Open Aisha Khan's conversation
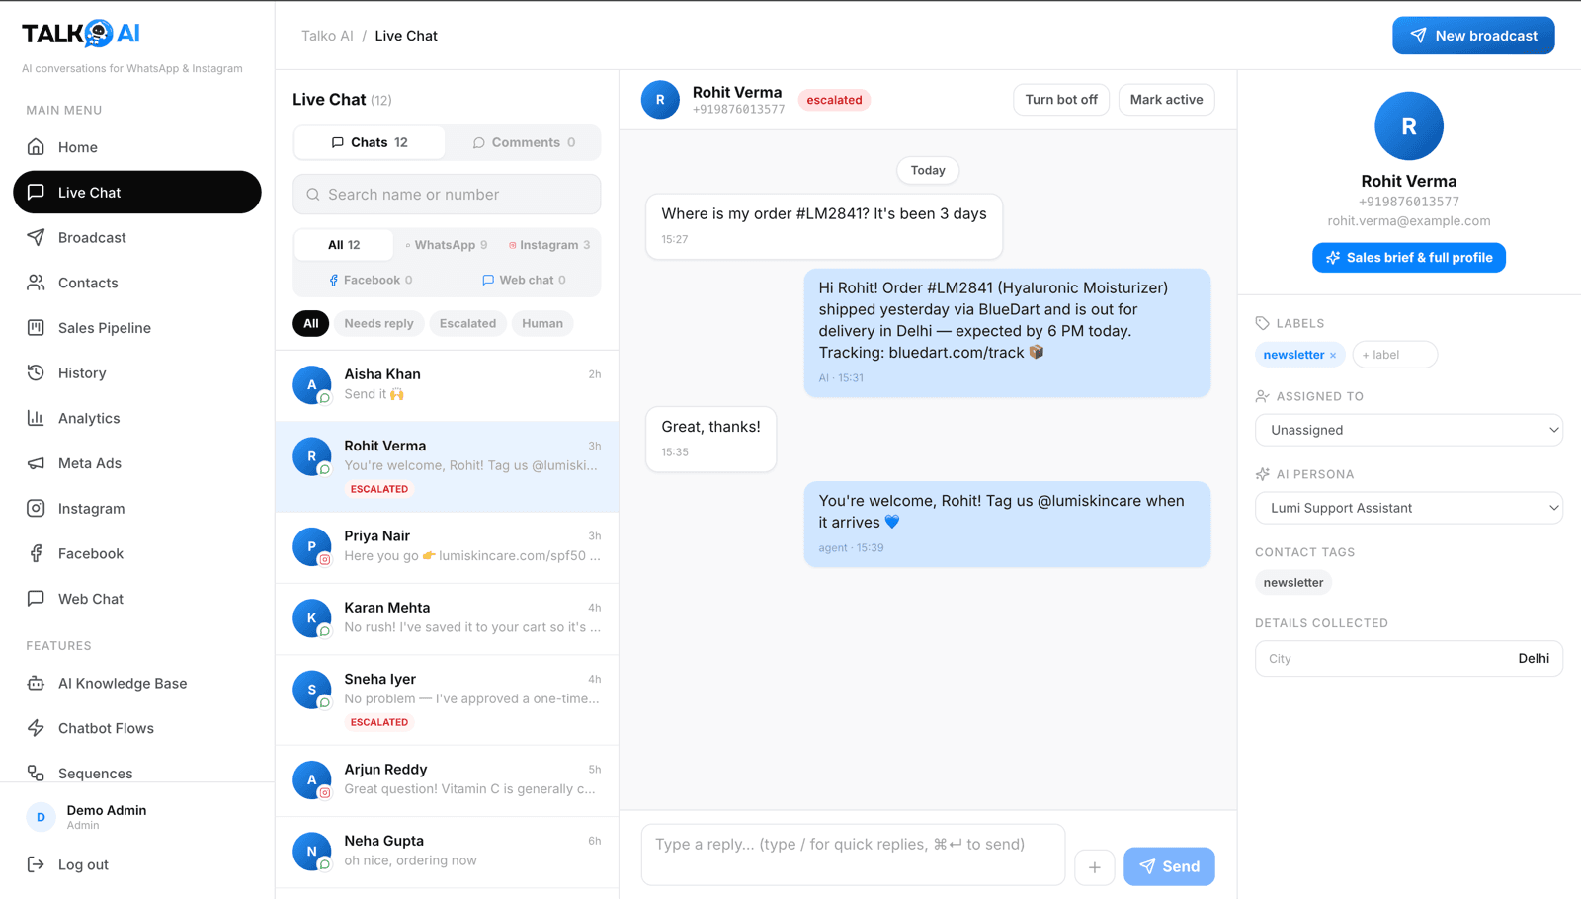Viewport: 1581px width, 899px height. tap(447, 385)
